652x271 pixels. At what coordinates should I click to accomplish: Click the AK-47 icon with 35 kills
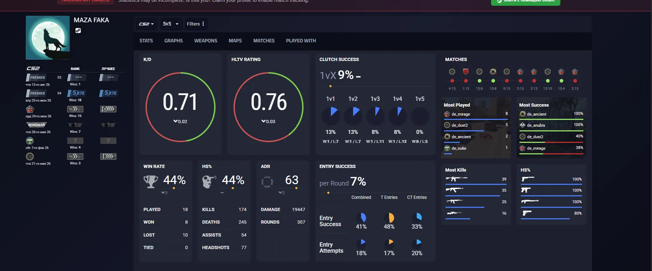[x=454, y=190]
